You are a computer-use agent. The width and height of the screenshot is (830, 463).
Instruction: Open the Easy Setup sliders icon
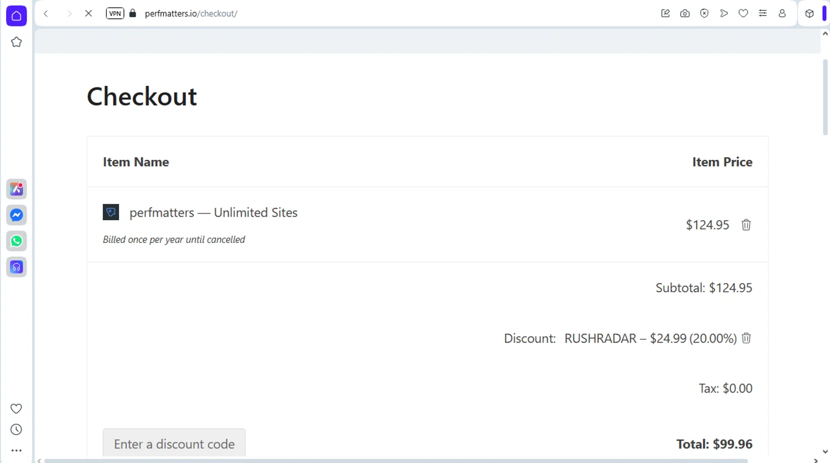(x=762, y=13)
